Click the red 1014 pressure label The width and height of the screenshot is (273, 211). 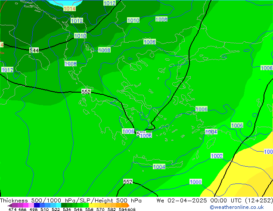coord(69,9)
